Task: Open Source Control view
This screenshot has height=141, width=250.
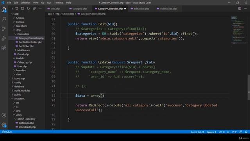Action: 4,29
